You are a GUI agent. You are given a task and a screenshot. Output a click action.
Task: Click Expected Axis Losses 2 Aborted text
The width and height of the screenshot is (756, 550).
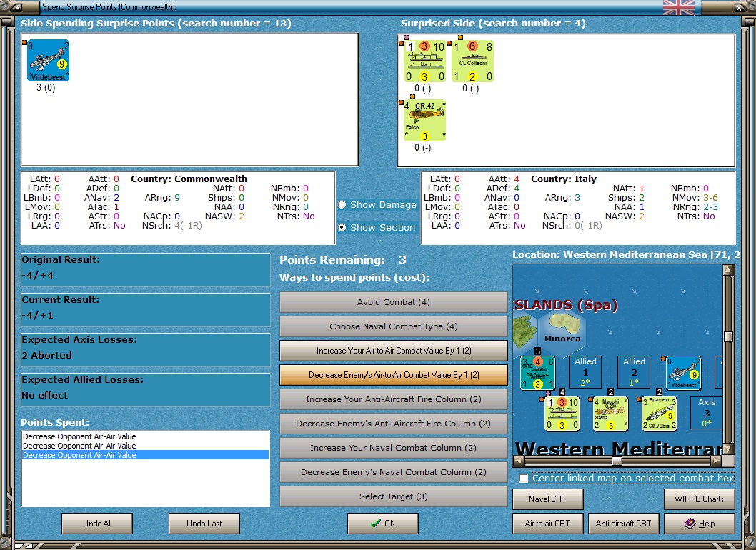pos(46,355)
